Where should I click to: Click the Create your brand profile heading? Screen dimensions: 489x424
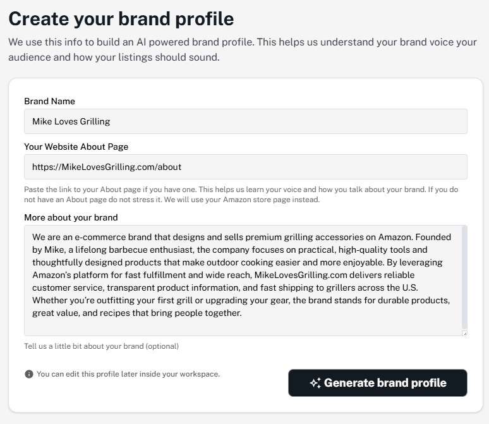[x=121, y=19]
